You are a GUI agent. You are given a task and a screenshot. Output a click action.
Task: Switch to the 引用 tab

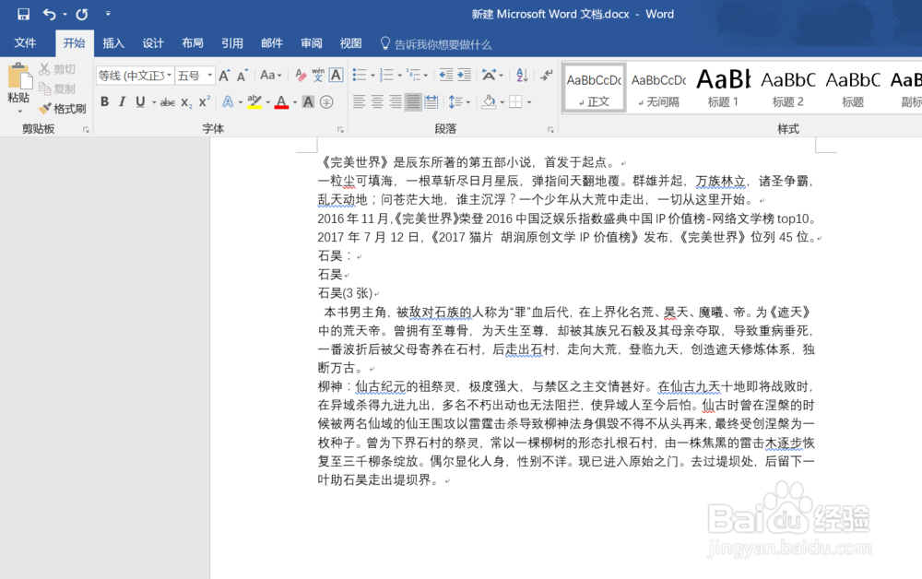pos(231,43)
